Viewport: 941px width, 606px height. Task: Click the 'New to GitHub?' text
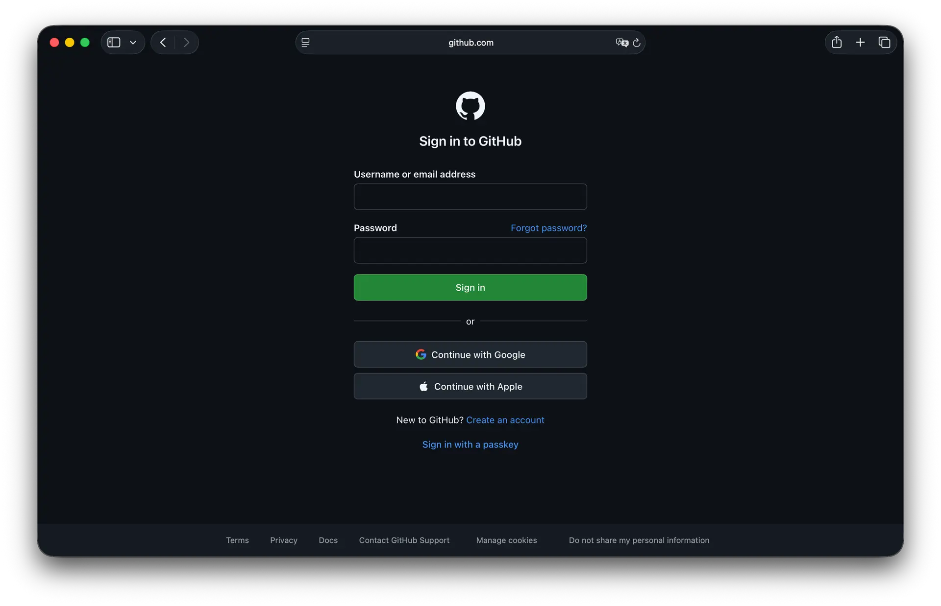tap(430, 420)
